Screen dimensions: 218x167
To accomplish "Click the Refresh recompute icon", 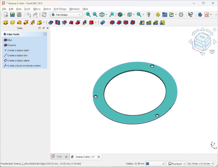I will coord(44,15).
